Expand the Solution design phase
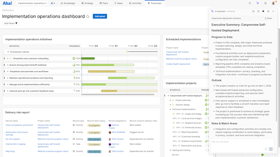The width and height of the screenshot is (280, 157). 170,105
